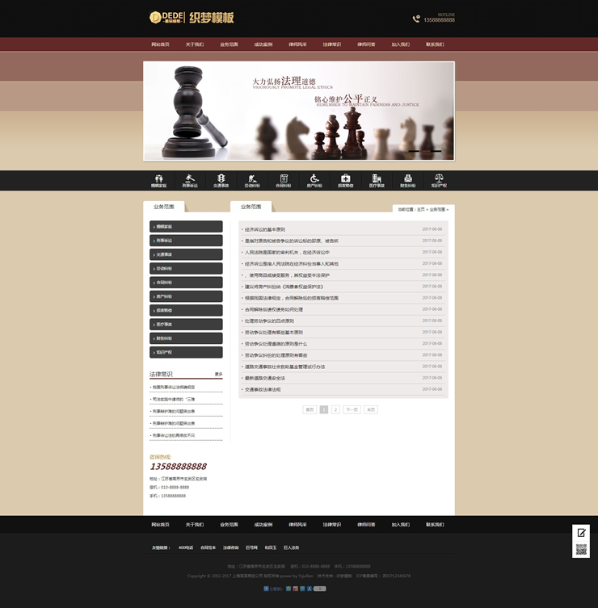
Task: Expand the 合同纠纷 sidebar category
Action: [x=186, y=283]
